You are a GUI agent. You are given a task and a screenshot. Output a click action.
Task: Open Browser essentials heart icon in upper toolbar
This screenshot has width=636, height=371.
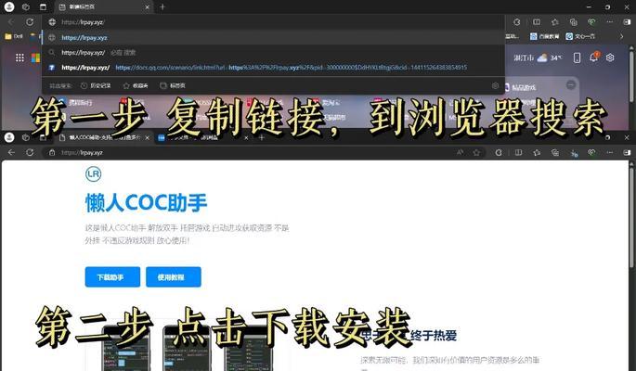591,22
